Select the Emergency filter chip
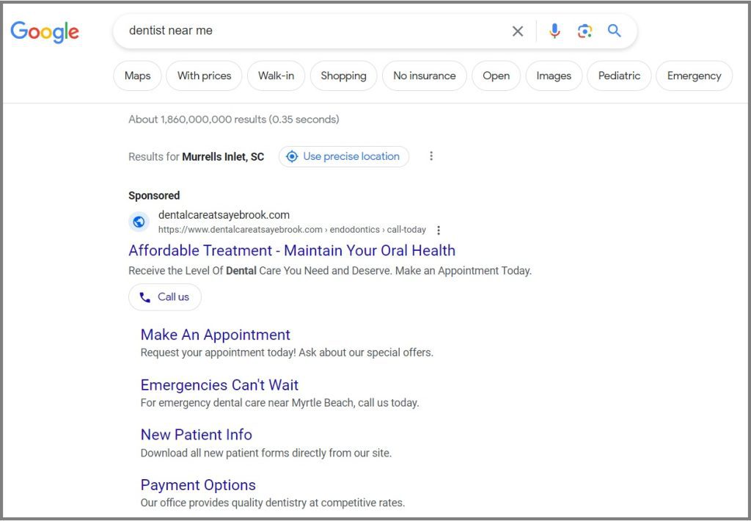This screenshot has width=751, height=521. (x=694, y=76)
